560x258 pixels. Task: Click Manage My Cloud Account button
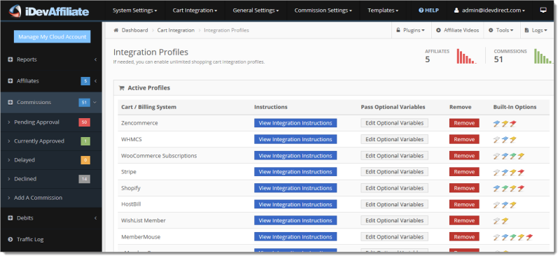pyautogui.click(x=52, y=37)
